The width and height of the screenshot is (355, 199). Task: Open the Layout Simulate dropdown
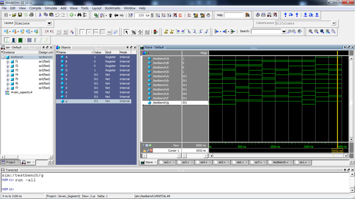[x=49, y=23]
